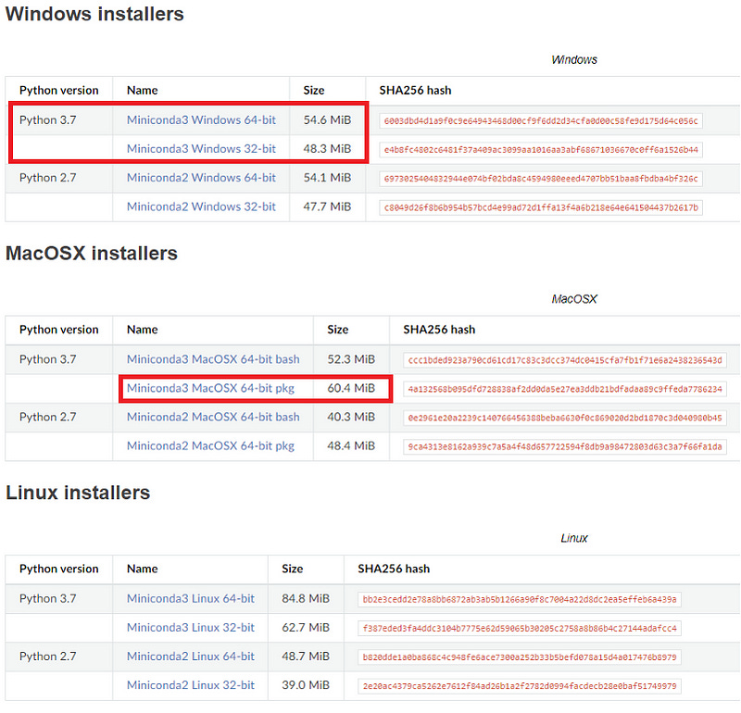The height and width of the screenshot is (713, 741).
Task: Click the 47.7 MiB size cell
Action: point(327,206)
